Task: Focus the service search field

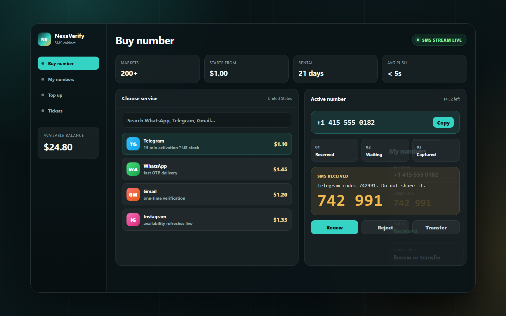Action: coord(207,120)
